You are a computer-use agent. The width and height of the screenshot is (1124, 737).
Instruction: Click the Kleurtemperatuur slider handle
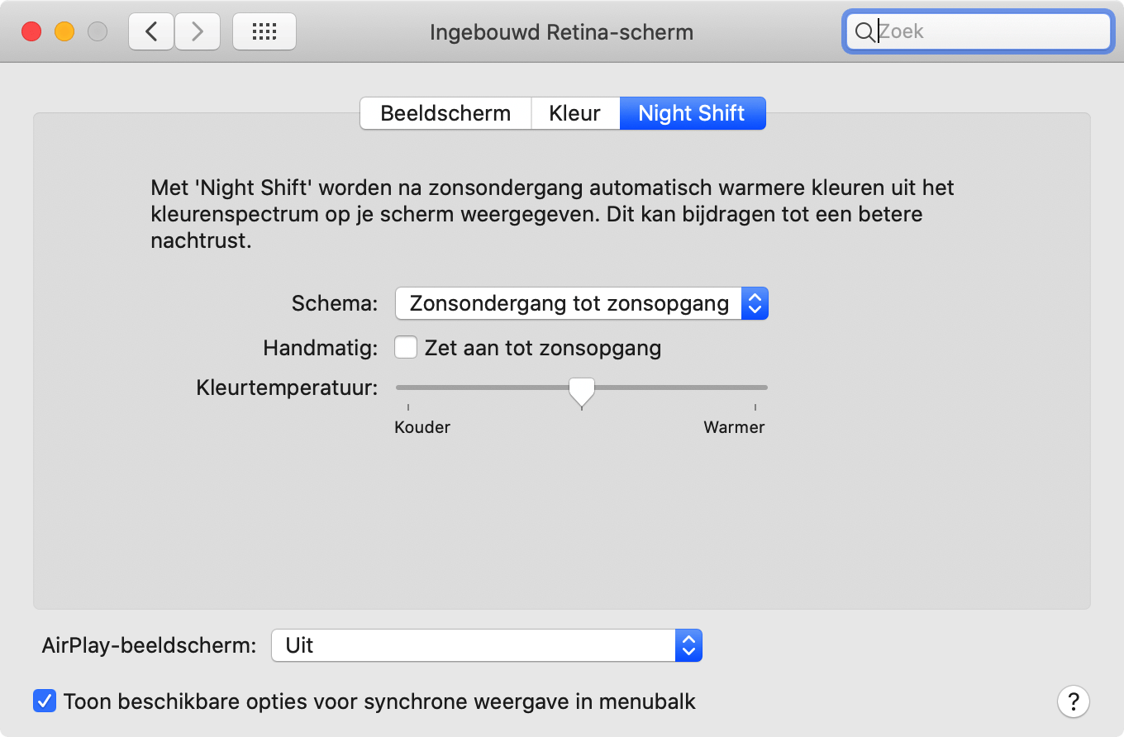[x=582, y=389]
